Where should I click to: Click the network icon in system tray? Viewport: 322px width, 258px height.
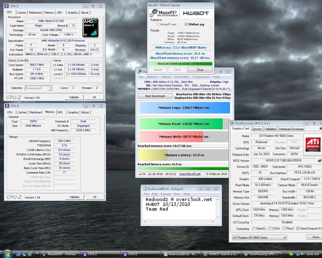tap(298, 254)
